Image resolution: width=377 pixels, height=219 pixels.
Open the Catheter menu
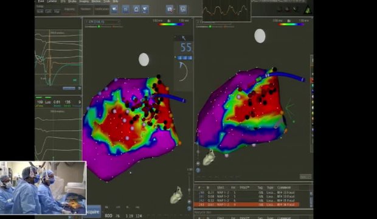52,1
